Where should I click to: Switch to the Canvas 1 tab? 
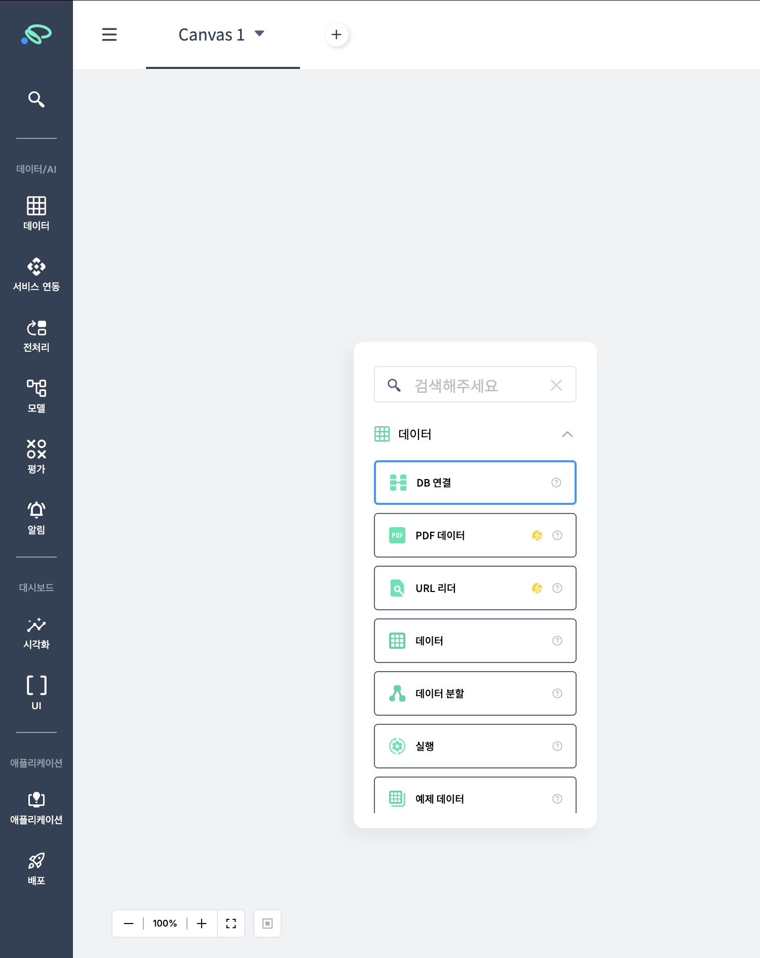coord(211,34)
